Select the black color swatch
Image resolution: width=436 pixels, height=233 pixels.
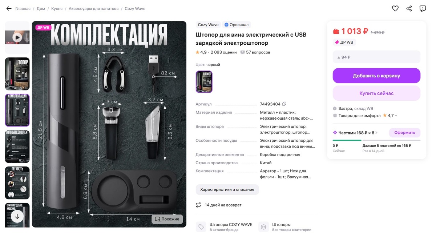point(204,82)
